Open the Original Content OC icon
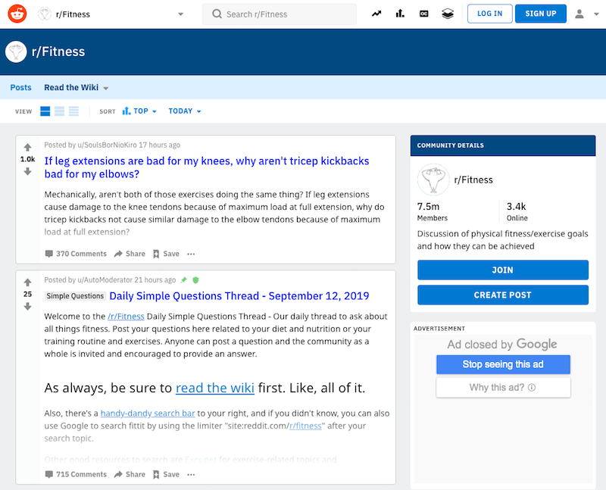The image size is (606, 490). click(424, 14)
